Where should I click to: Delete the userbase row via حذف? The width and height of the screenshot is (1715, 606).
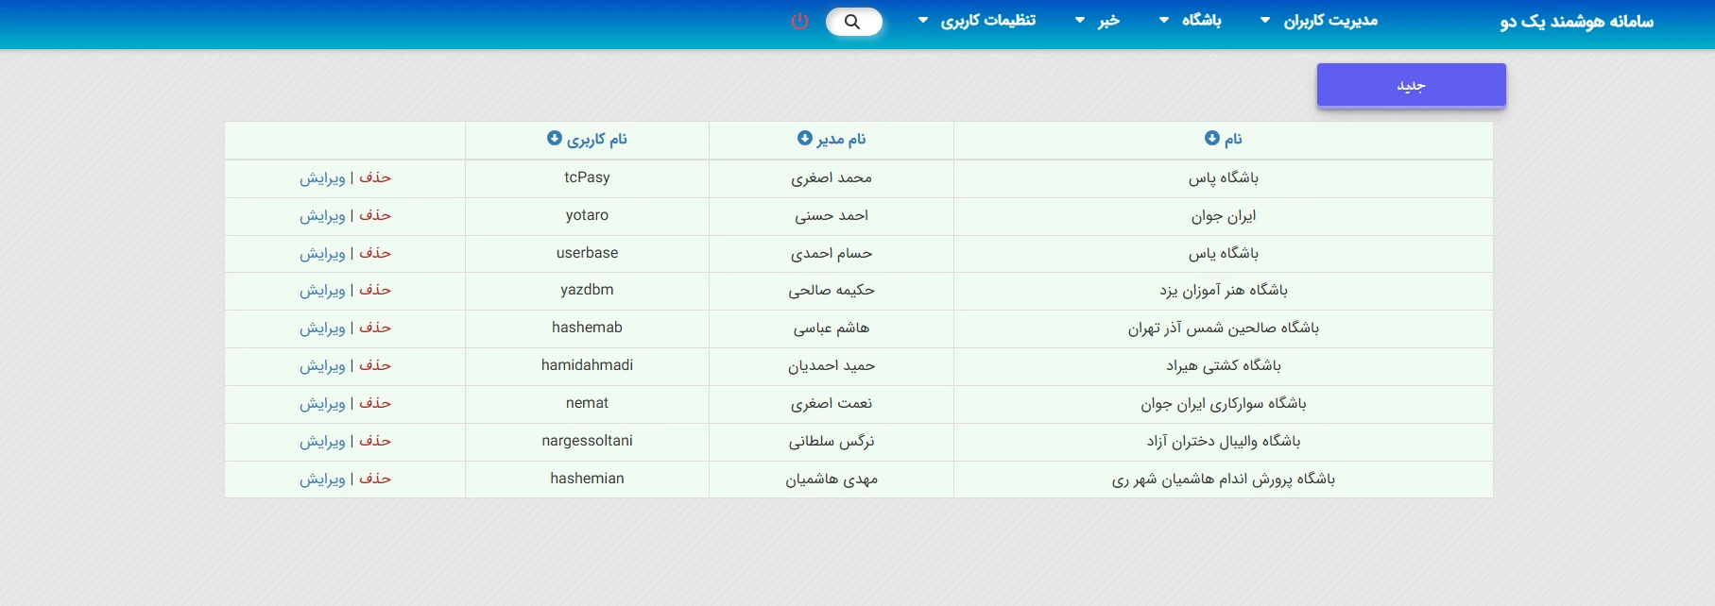tap(375, 253)
